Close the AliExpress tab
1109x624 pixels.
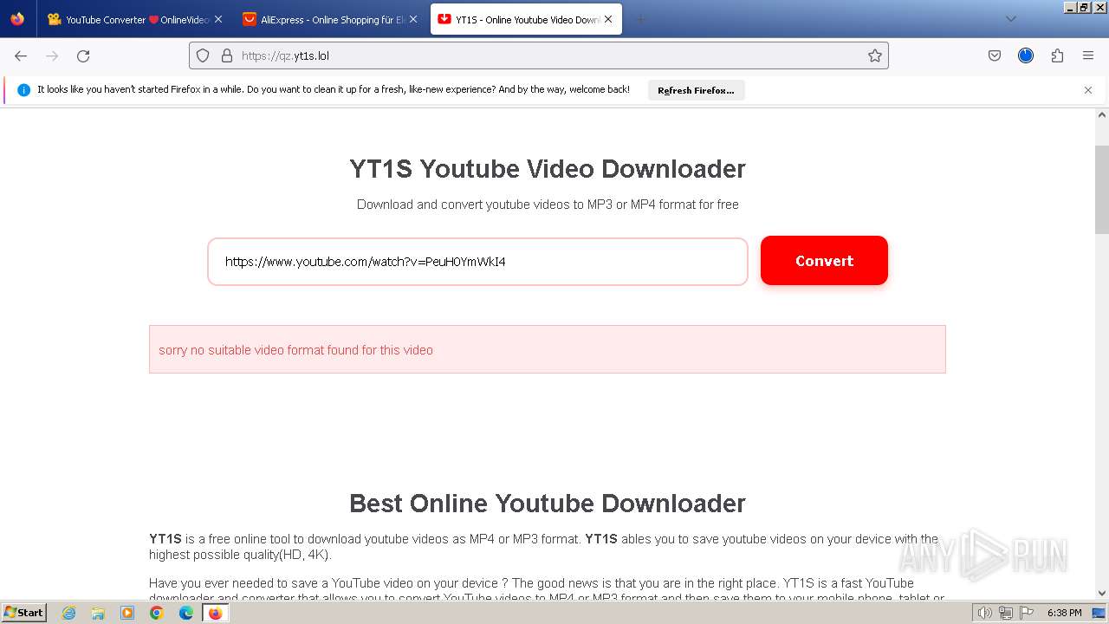point(413,19)
